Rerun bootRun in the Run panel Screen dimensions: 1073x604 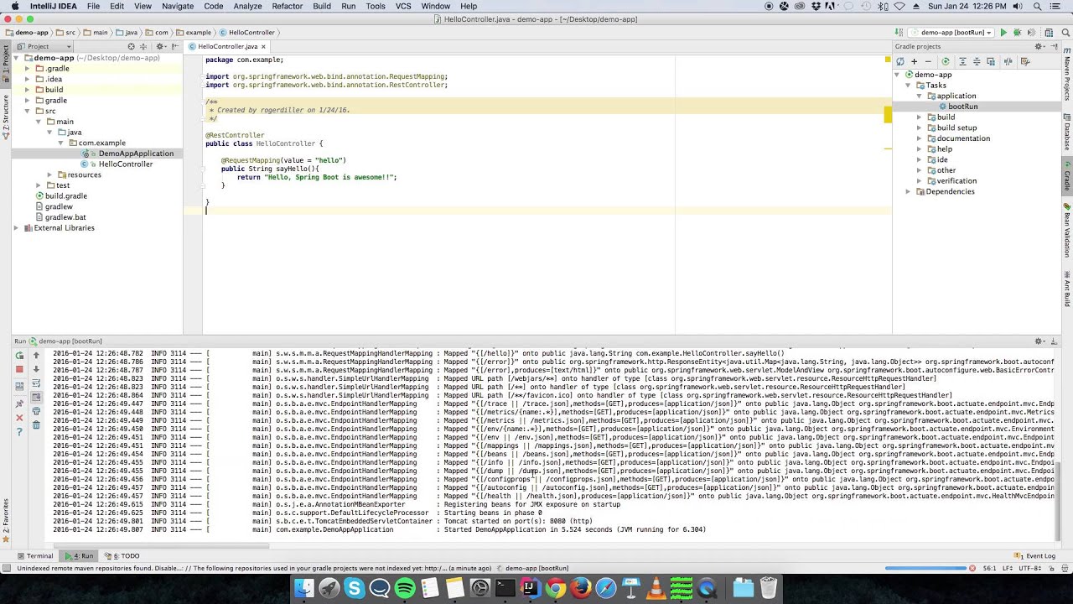[x=19, y=356]
